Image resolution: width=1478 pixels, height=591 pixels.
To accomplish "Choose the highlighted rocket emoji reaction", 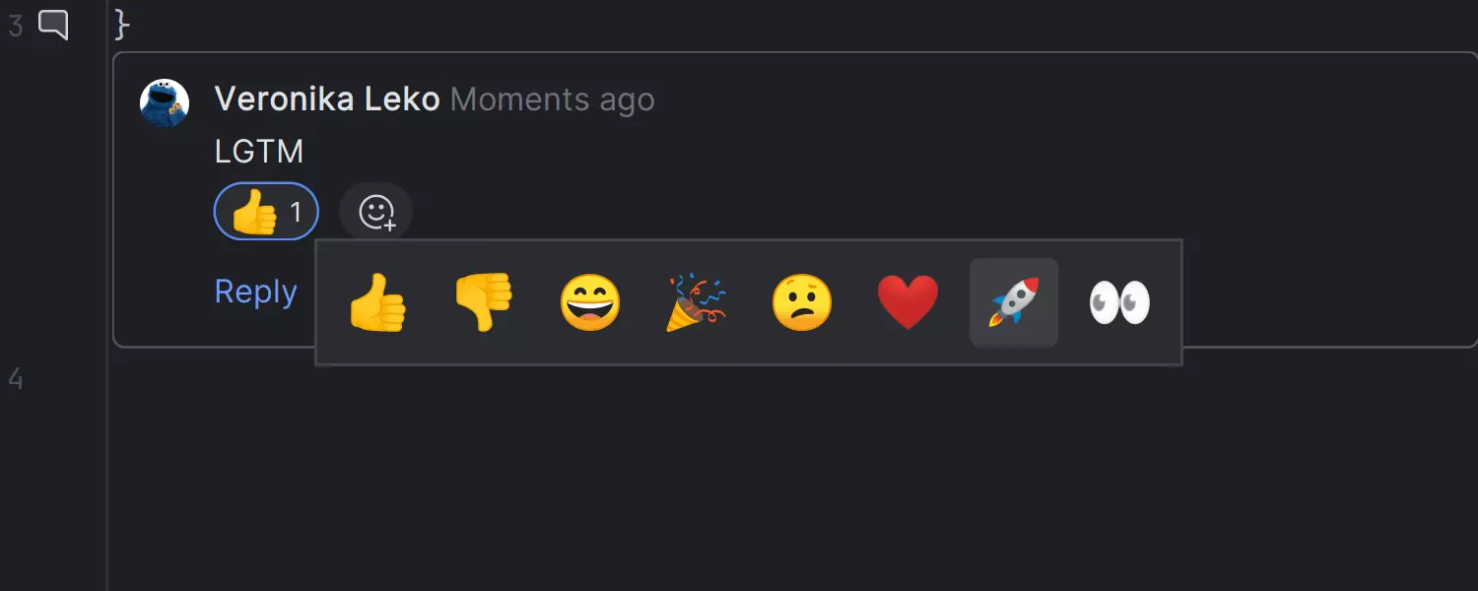I will click(1014, 302).
